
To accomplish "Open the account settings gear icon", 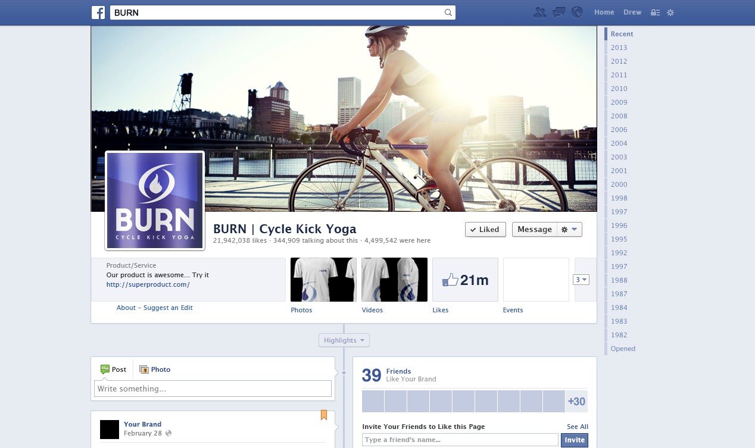I will (x=670, y=12).
